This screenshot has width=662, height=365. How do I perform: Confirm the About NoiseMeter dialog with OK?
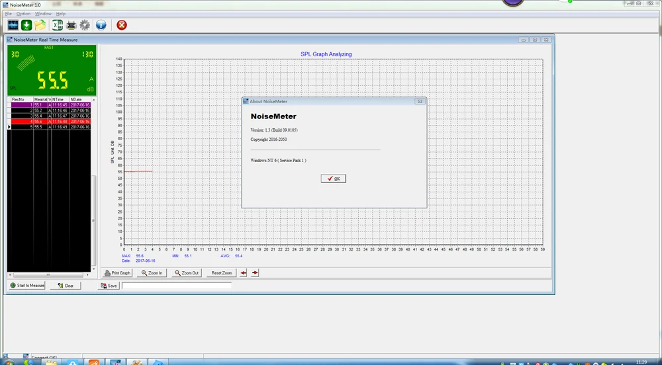(334, 179)
